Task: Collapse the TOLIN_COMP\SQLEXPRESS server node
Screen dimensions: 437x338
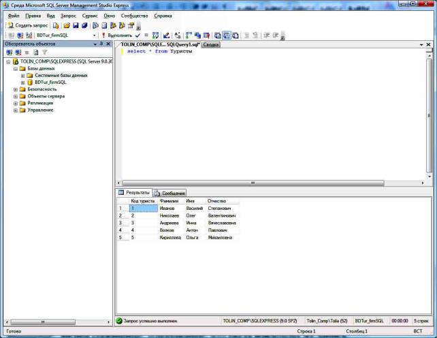Action: [x=8, y=62]
